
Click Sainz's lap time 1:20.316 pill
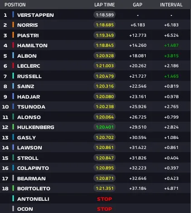coord(105,86)
